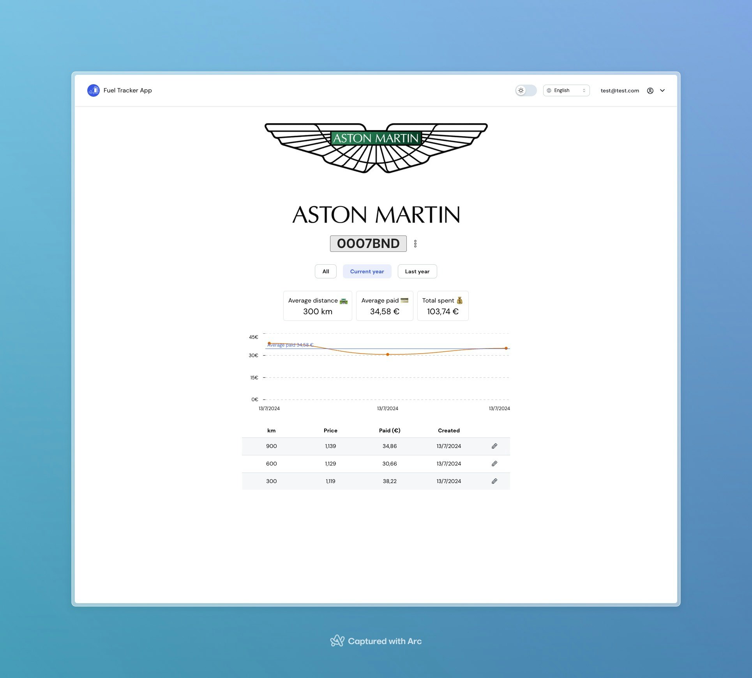
Task: Edit the 300 km refuel entry
Action: (x=494, y=481)
